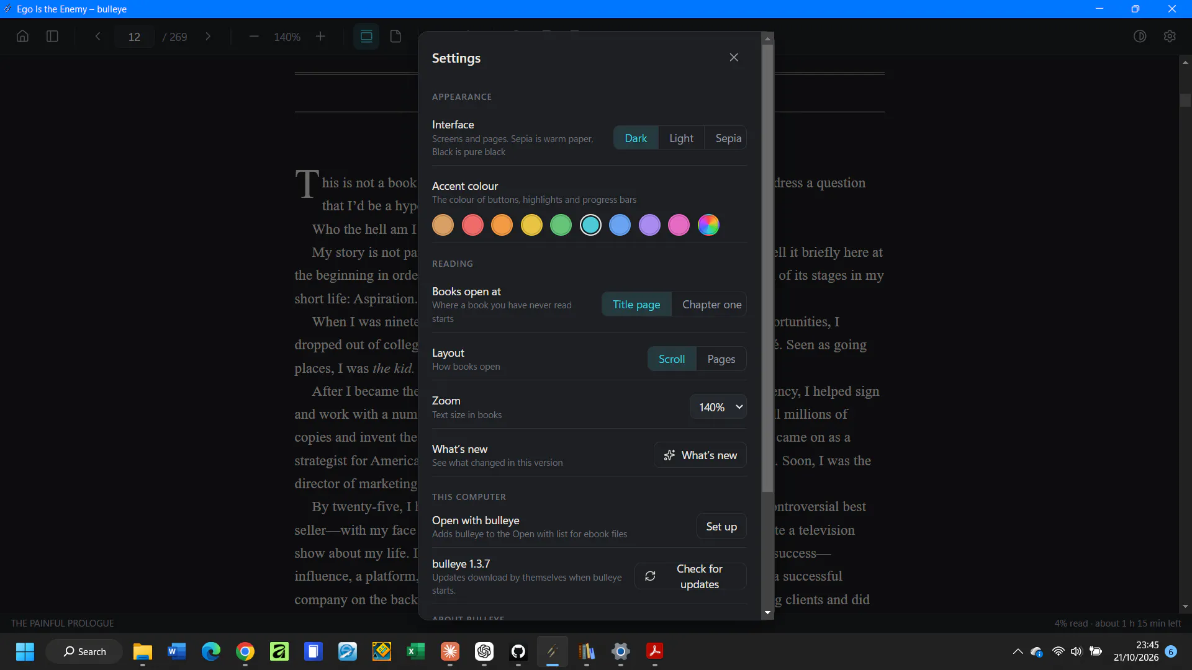
Task: Click the page number field showing 12
Action: coord(134,37)
